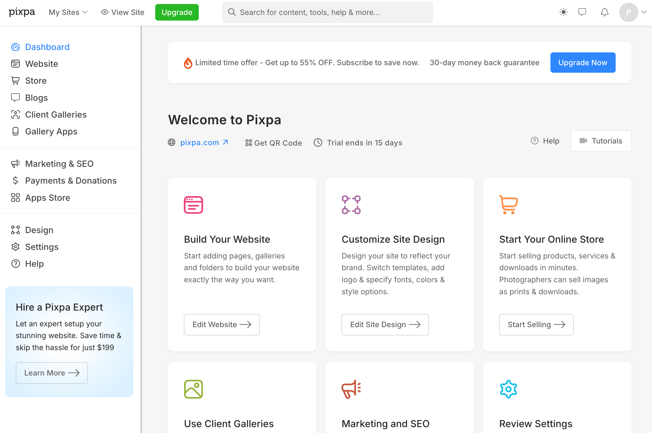Toggle light/dark mode sun icon

click(563, 12)
